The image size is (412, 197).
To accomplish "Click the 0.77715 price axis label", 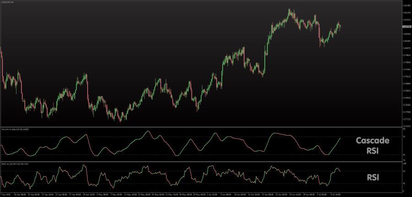I will pos(407,119).
